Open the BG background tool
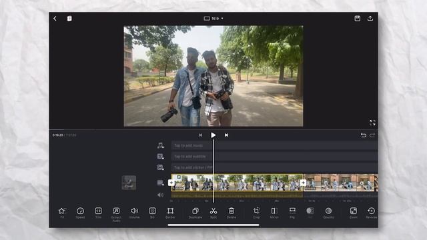Screen dimensions: 427x240 (x=152, y=213)
